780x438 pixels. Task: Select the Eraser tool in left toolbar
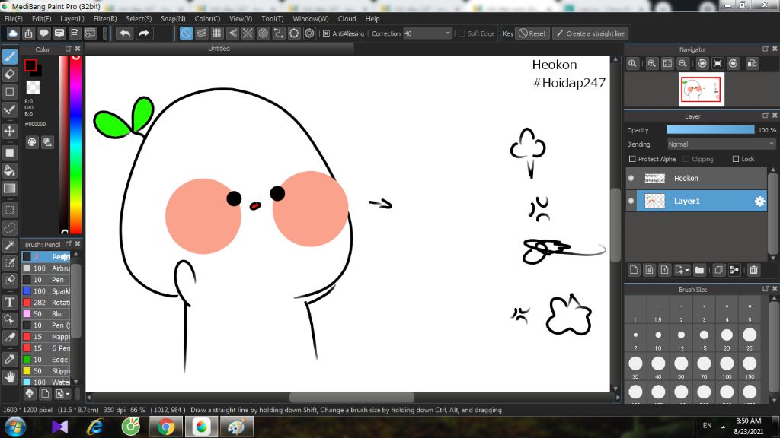coord(10,74)
